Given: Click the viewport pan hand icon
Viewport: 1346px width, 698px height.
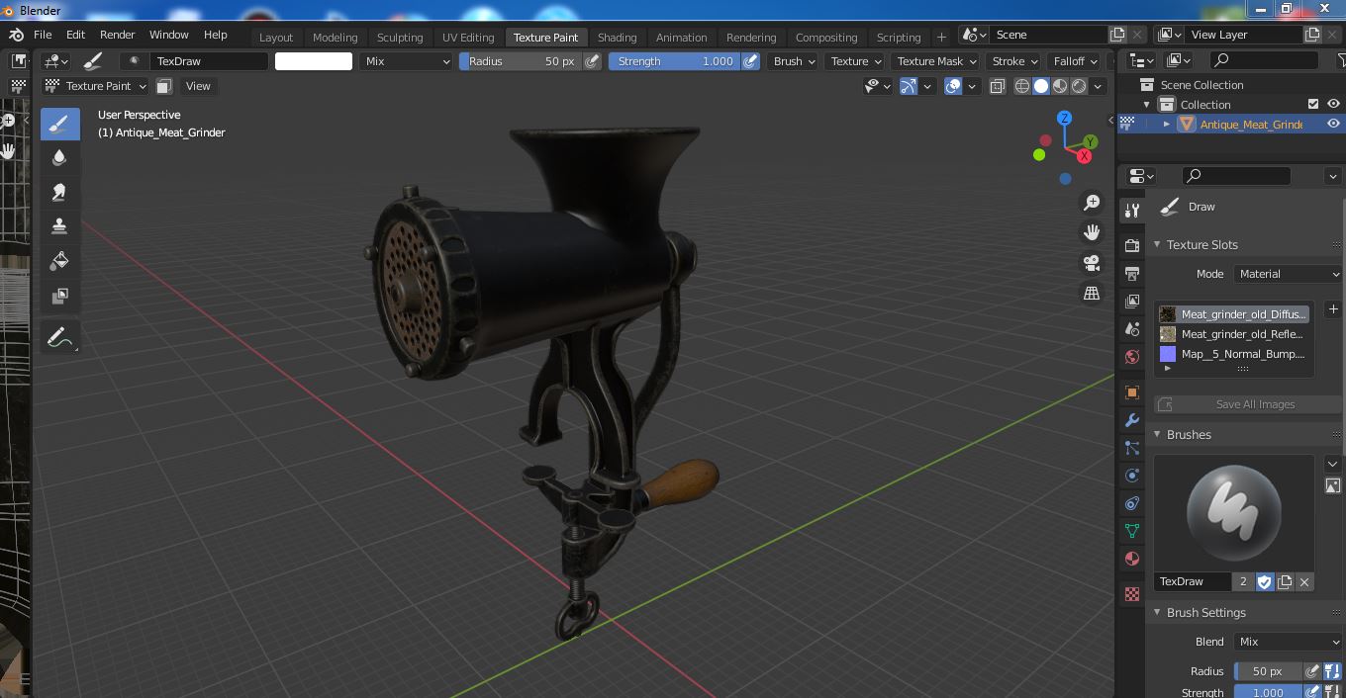Looking at the screenshot, I should [x=1092, y=232].
